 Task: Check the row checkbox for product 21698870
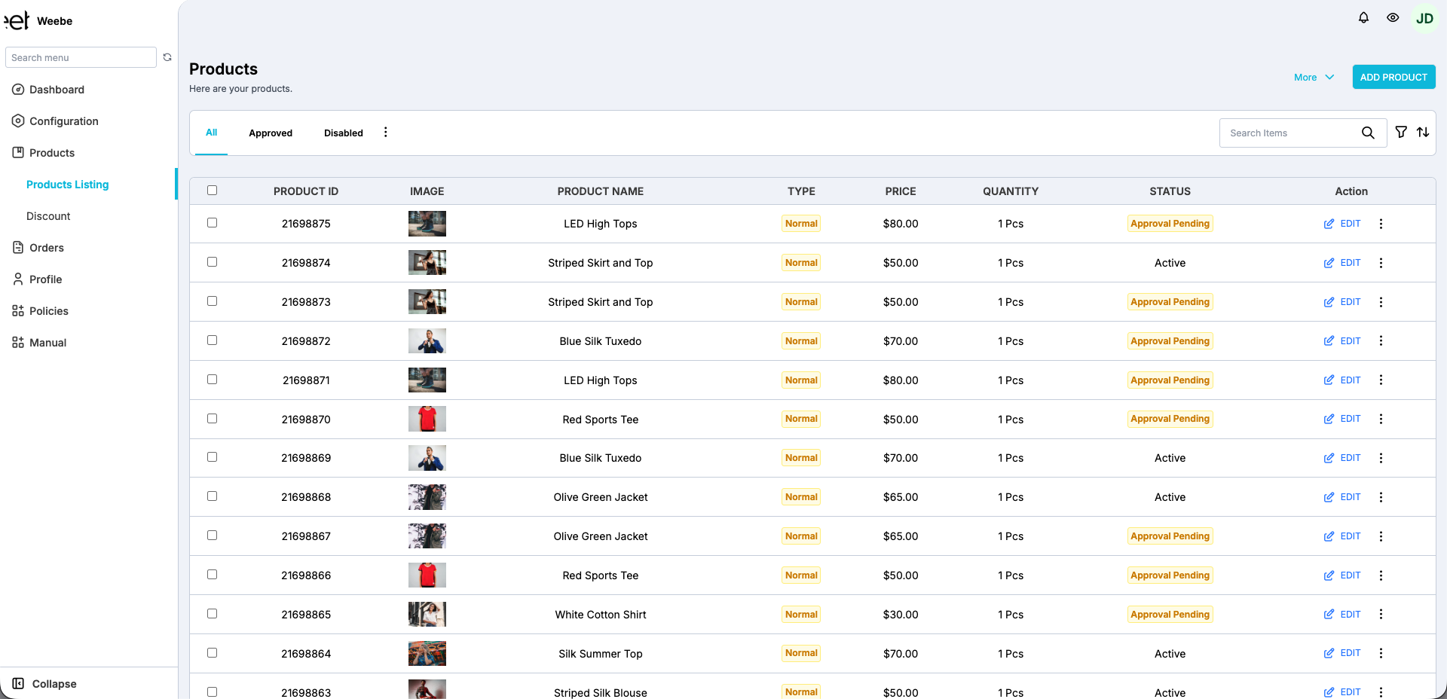click(212, 419)
